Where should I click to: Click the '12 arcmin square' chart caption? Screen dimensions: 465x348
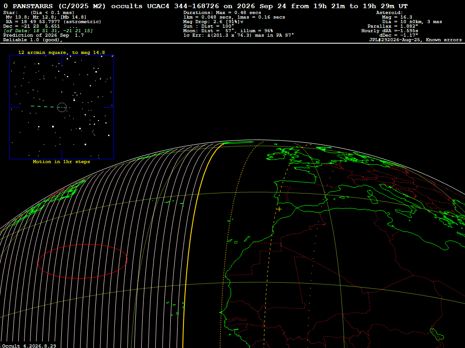(x=61, y=53)
